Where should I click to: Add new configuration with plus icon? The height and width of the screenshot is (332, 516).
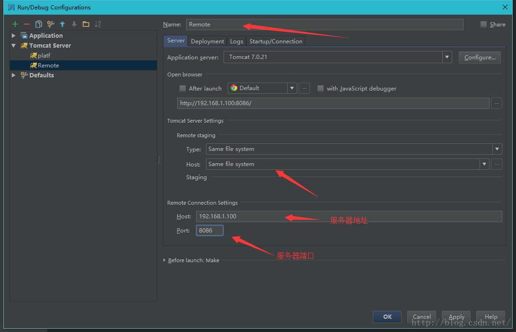[x=15, y=24]
